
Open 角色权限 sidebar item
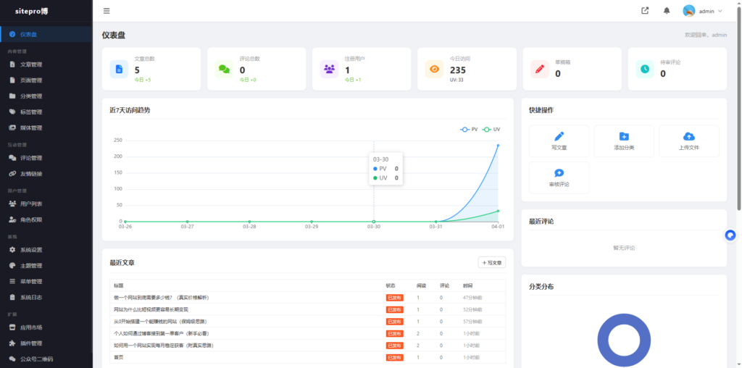pyautogui.click(x=46, y=219)
